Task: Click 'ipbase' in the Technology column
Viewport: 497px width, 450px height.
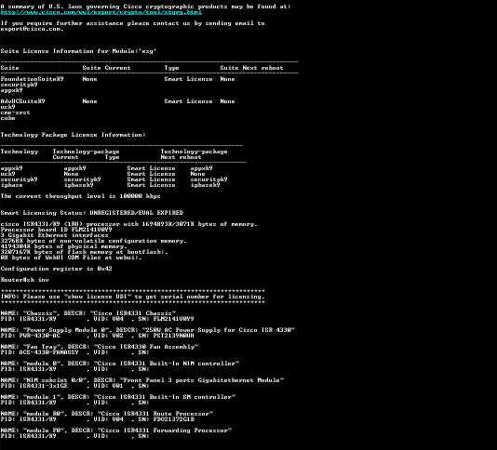Action: tap(12, 185)
